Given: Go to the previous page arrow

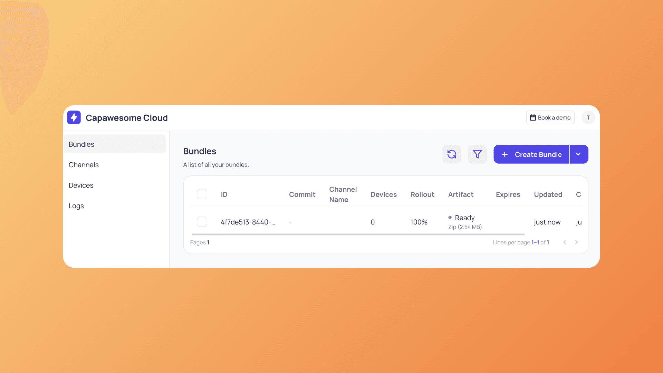Looking at the screenshot, I should click(x=565, y=242).
